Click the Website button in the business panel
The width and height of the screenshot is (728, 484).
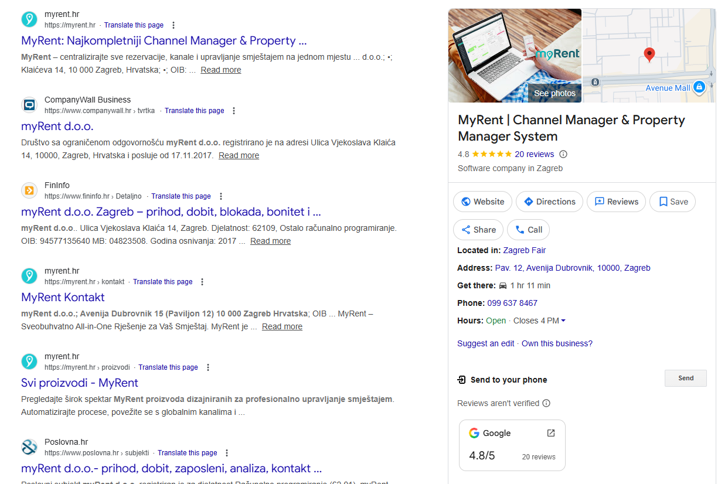[482, 202]
